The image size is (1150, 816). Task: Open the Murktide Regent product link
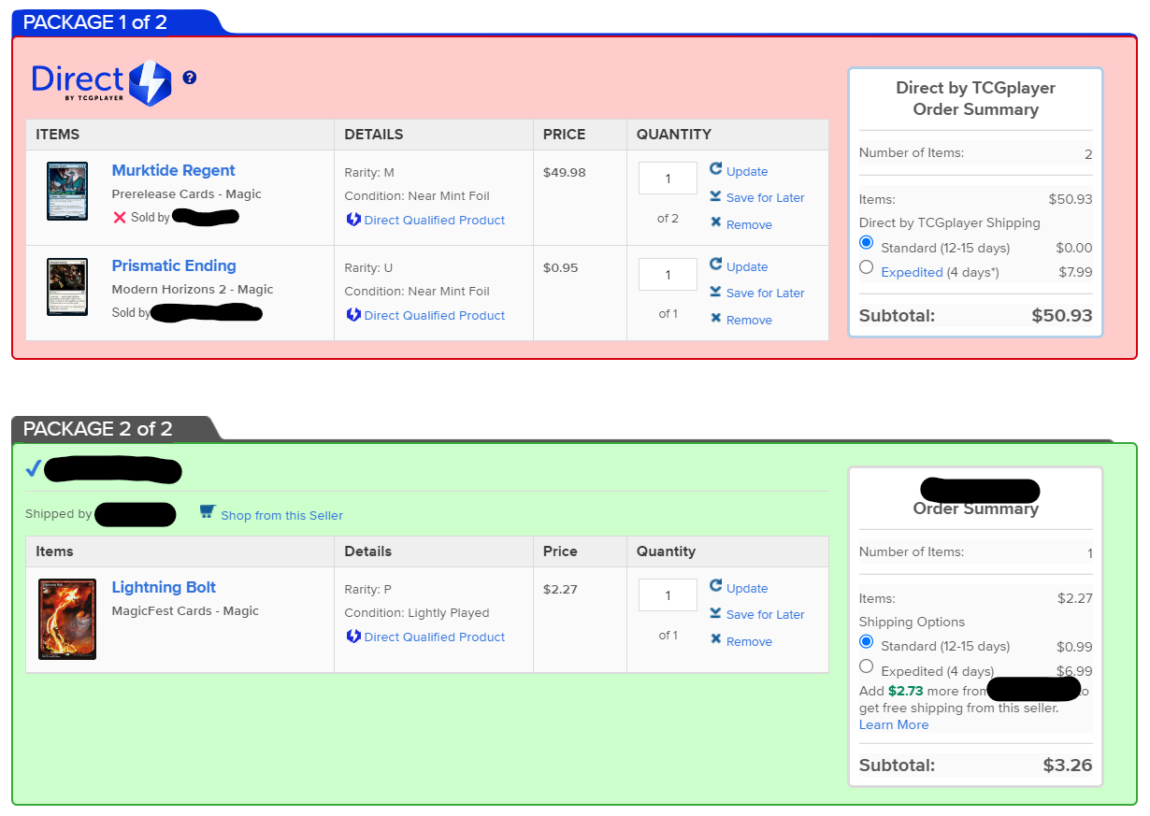173,170
